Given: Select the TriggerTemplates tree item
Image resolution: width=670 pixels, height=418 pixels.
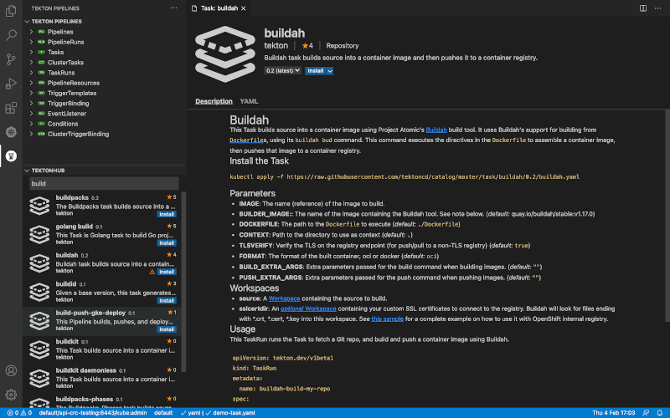Looking at the screenshot, I should point(72,93).
